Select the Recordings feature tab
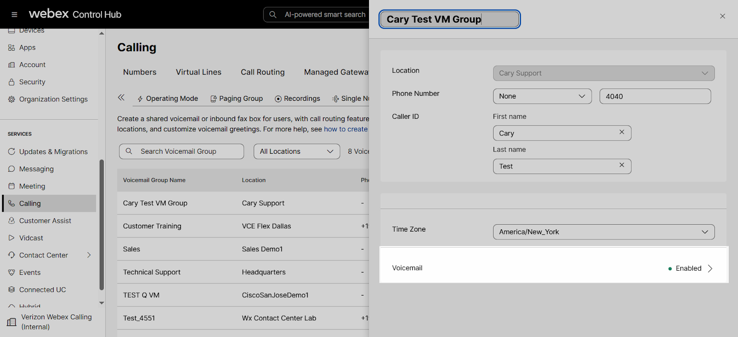 click(298, 99)
